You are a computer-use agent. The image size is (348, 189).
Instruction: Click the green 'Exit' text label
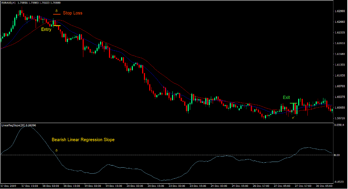[286, 97]
